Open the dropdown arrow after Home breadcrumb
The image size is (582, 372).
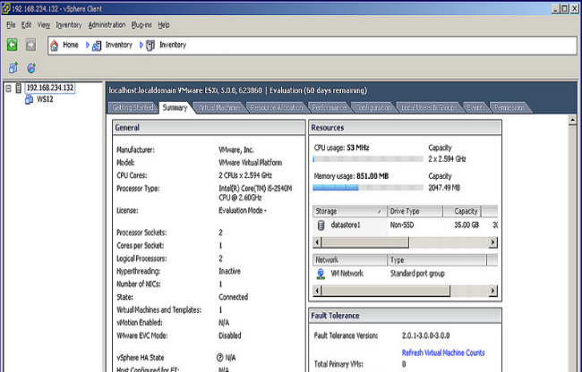pyautogui.click(x=88, y=45)
